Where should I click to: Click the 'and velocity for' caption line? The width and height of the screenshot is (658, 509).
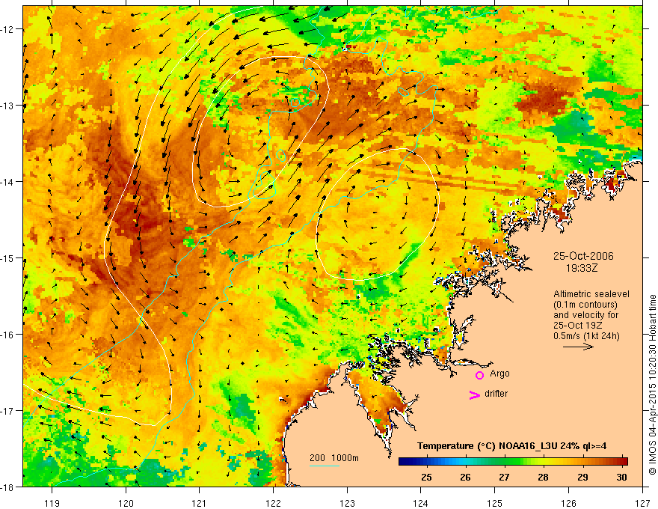coord(585,315)
